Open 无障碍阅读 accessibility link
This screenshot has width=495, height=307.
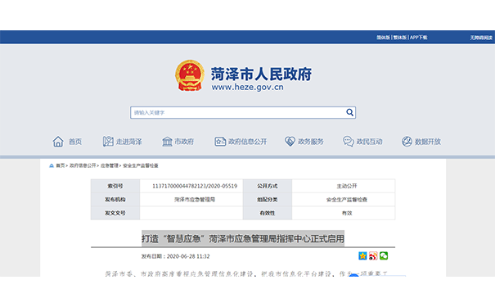(x=481, y=38)
